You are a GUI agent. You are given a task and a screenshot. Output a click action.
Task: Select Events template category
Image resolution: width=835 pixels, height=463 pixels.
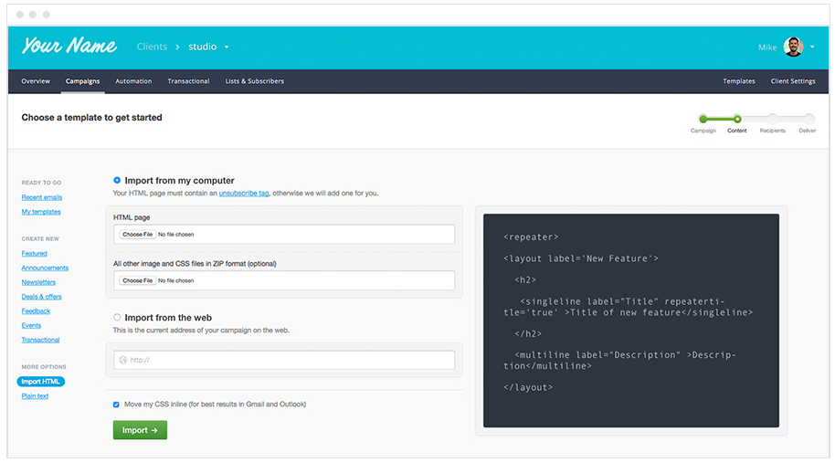pos(31,325)
